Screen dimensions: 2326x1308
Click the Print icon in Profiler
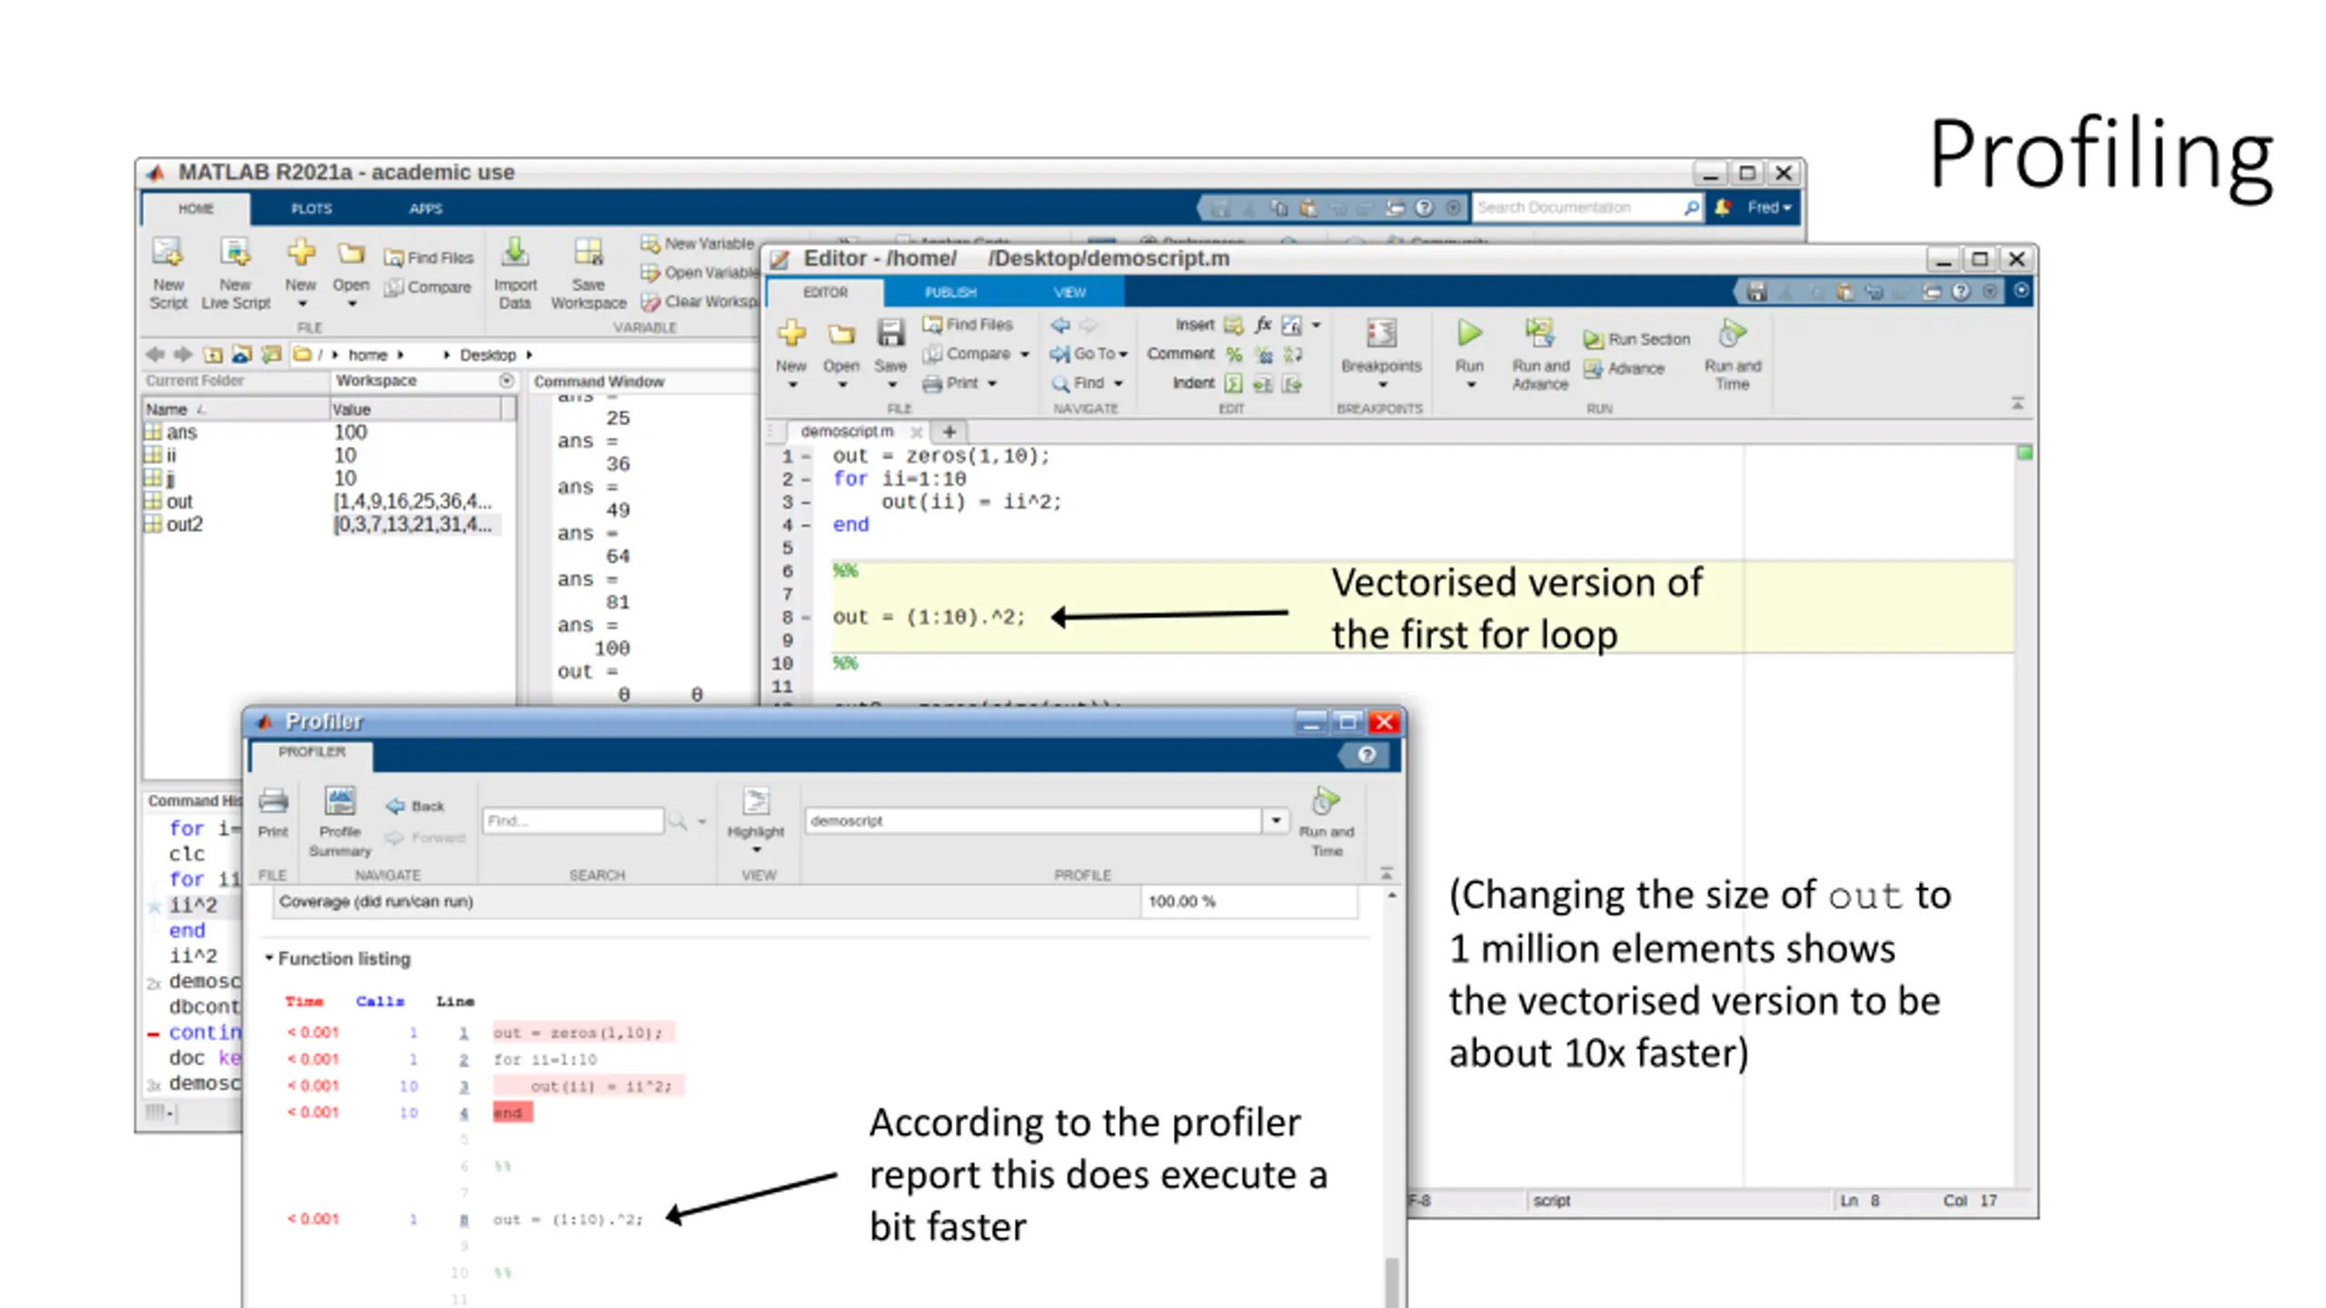tap(273, 802)
